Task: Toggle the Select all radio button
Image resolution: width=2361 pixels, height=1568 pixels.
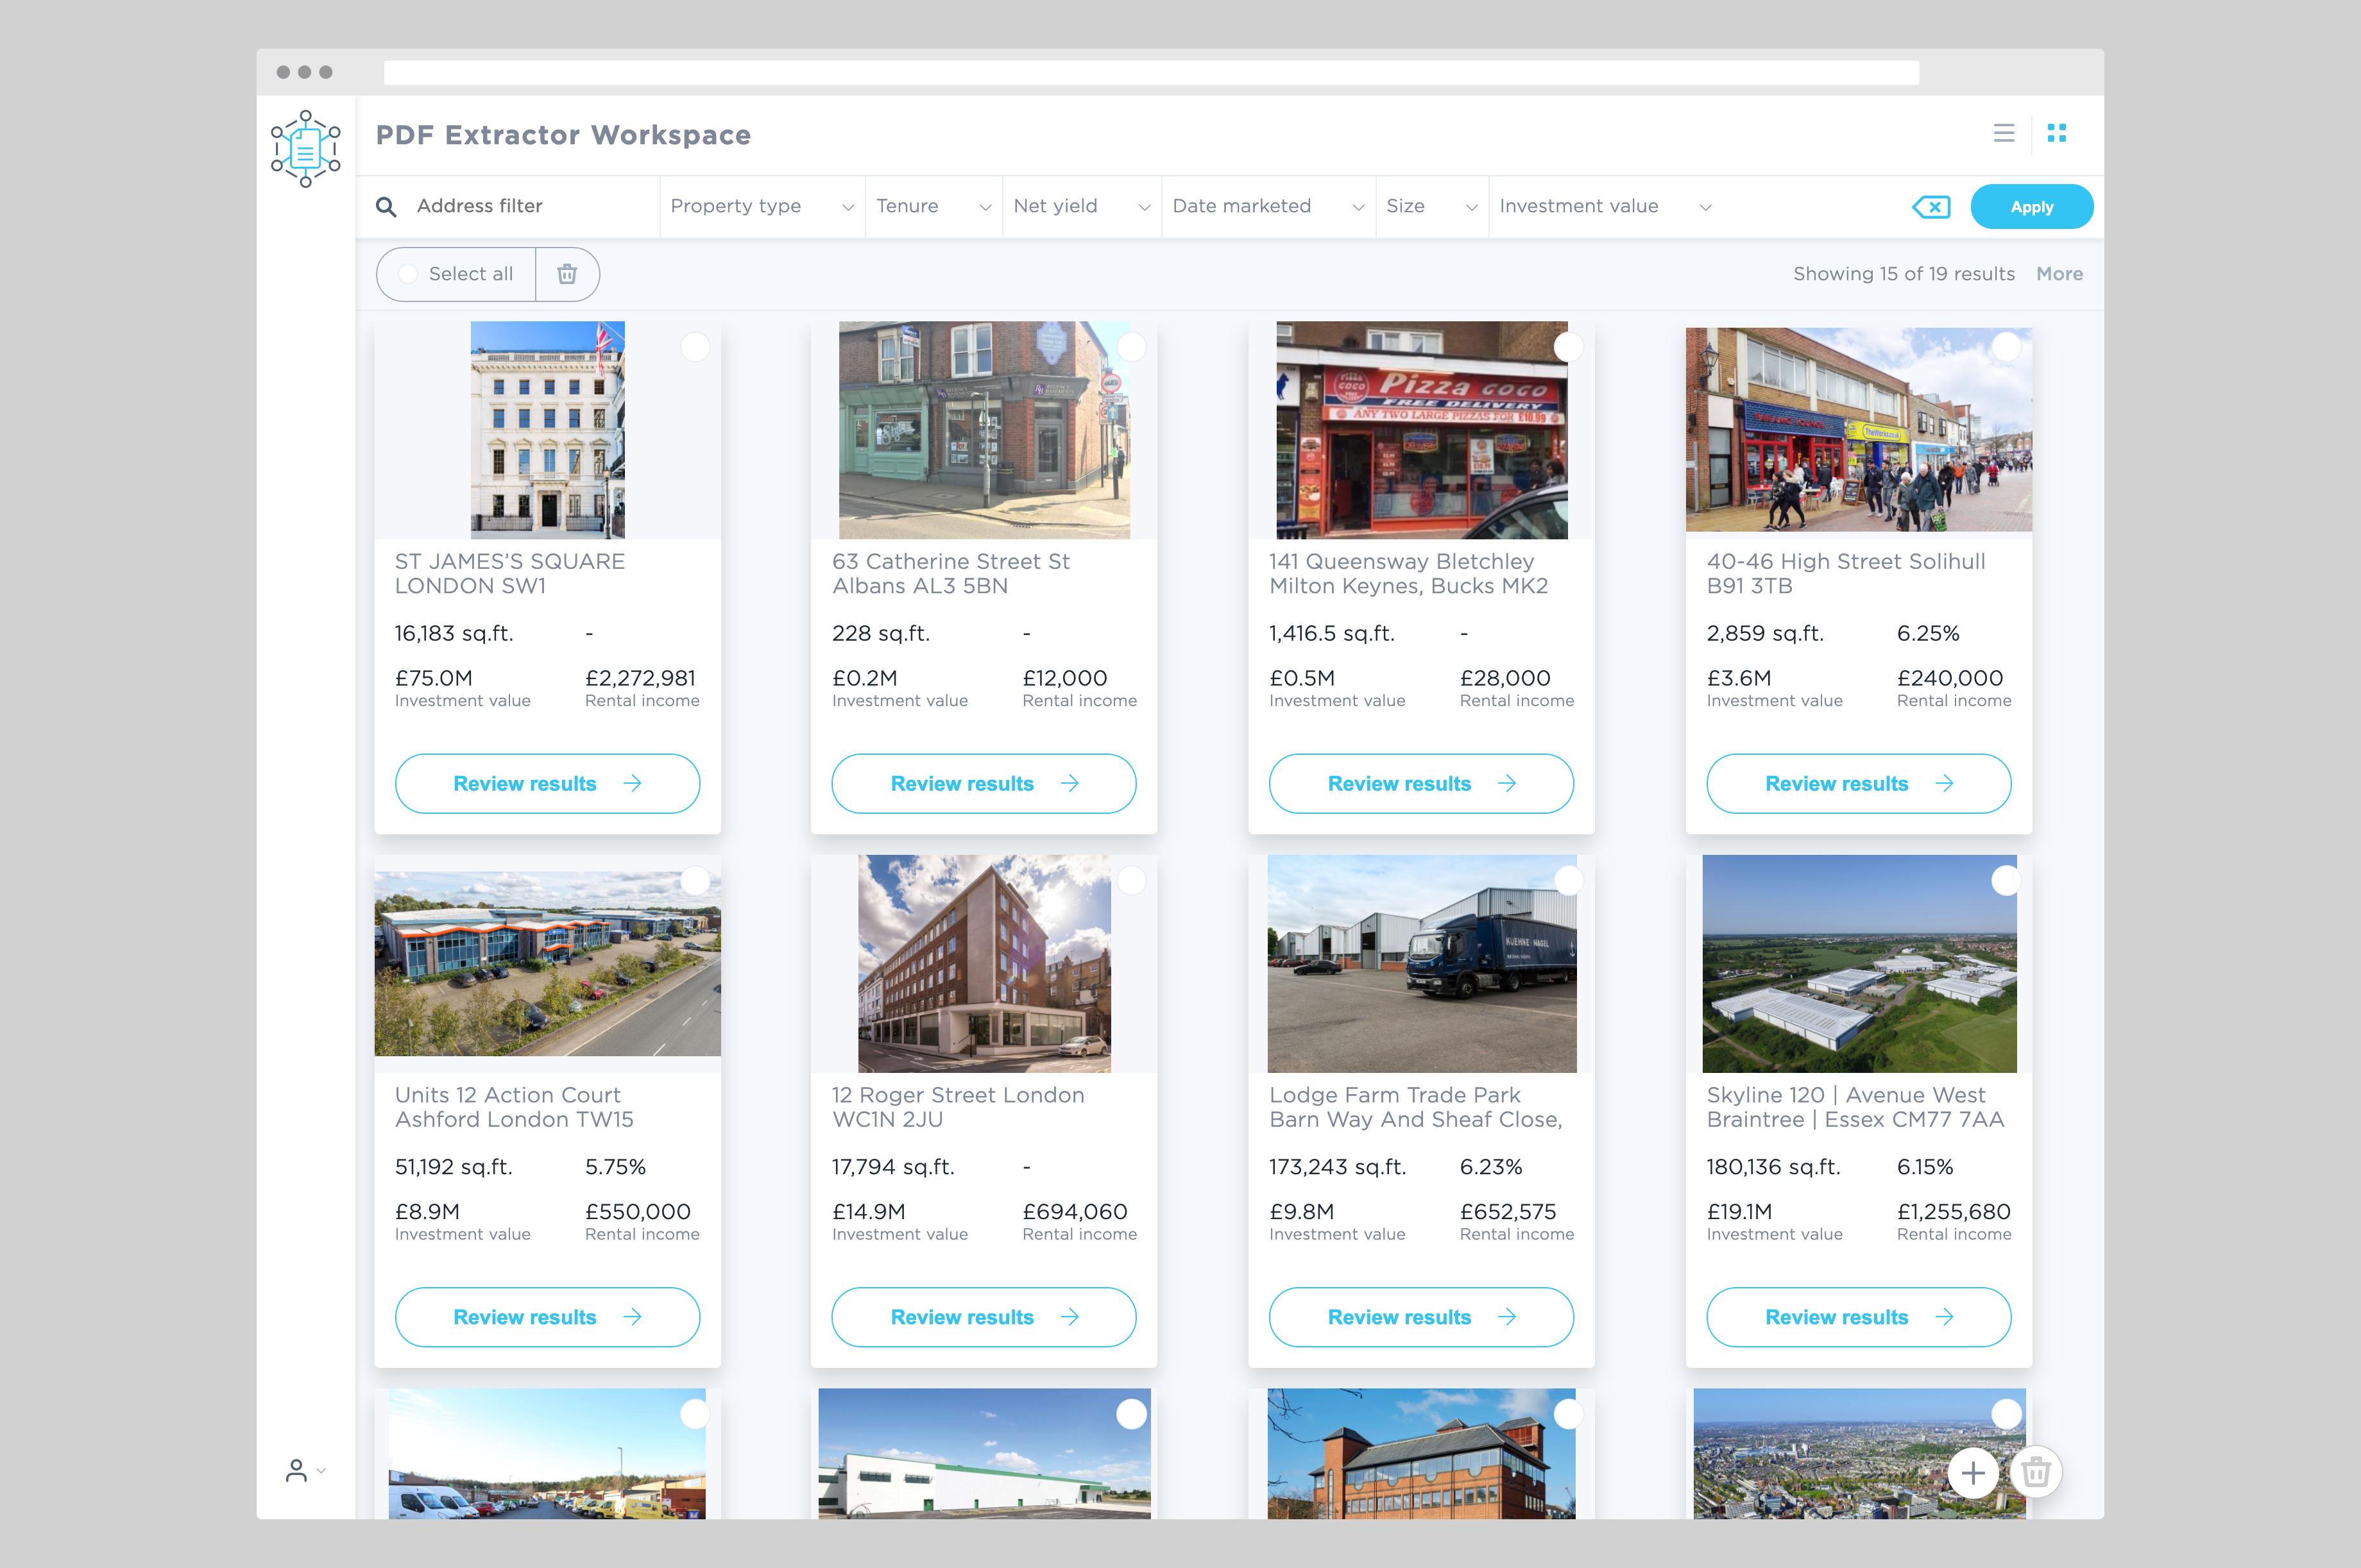Action: (x=408, y=274)
